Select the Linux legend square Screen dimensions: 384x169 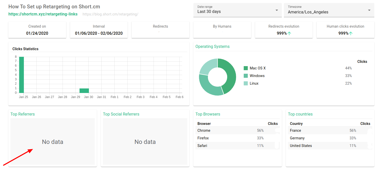click(246, 83)
